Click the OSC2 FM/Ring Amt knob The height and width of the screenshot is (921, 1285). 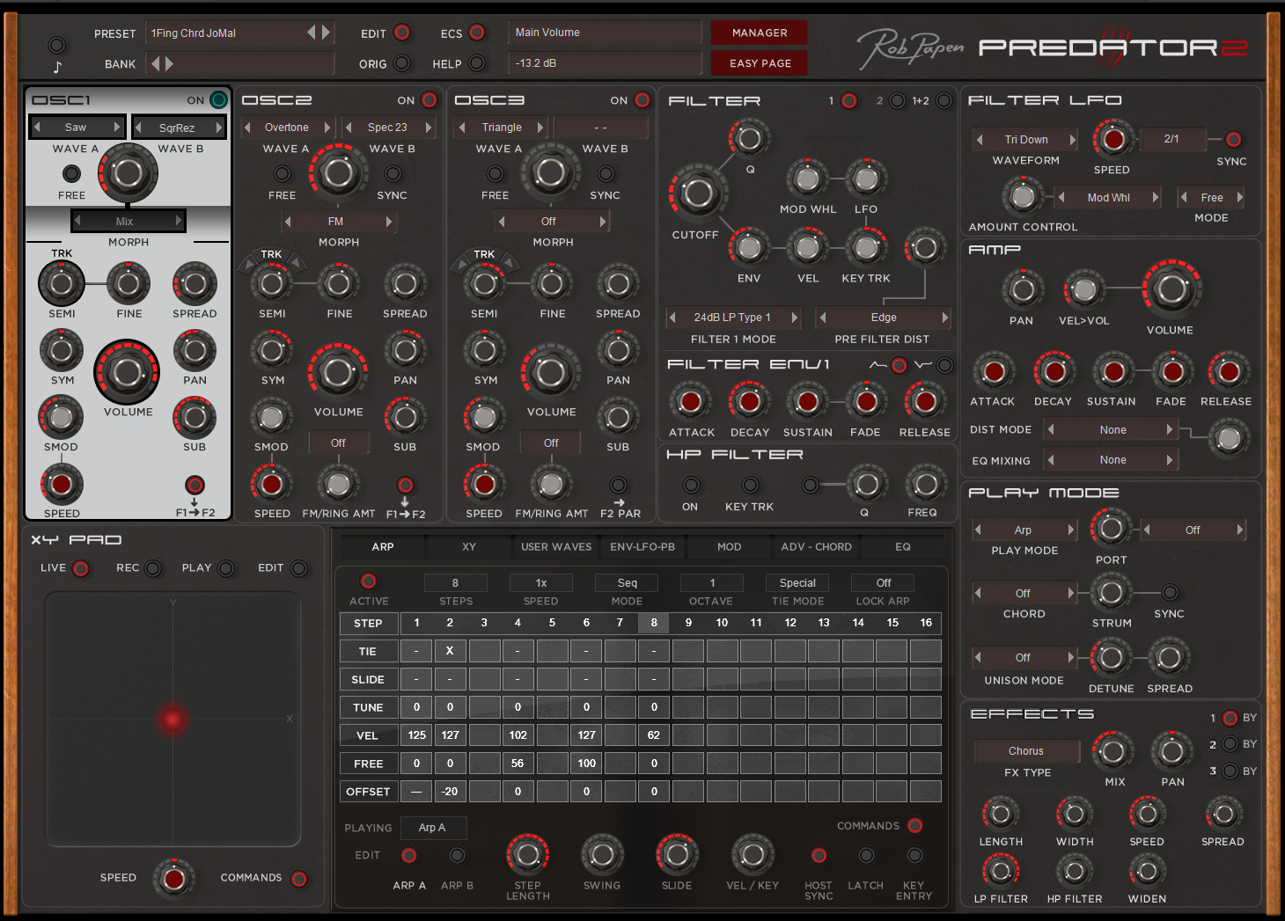pos(338,483)
